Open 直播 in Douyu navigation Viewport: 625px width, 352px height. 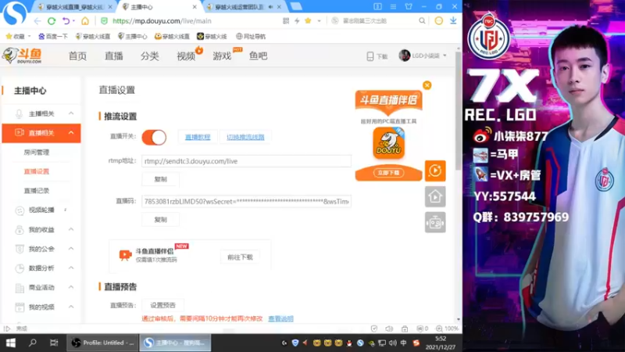(x=113, y=56)
